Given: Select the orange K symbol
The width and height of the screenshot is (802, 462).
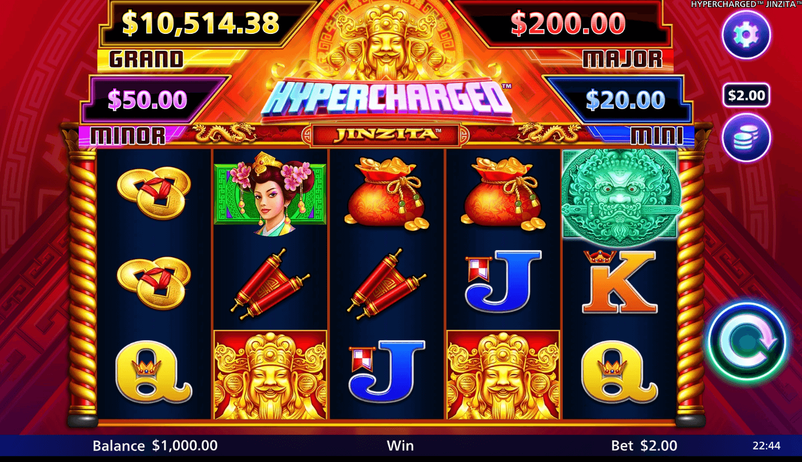Looking at the screenshot, I should click(x=620, y=282).
